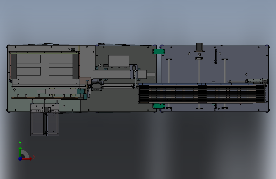Click the green Y axis arrow of the triad
The image size is (276, 179).
20,151
